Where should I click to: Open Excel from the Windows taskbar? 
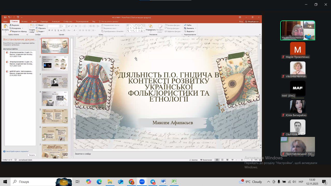tap(174, 182)
